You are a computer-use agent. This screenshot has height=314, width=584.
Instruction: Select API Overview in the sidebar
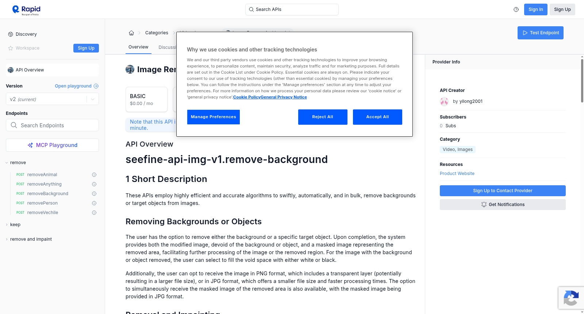coord(52,70)
